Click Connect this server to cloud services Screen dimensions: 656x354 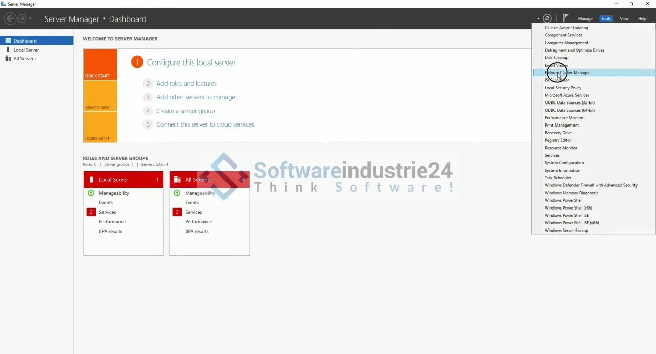(205, 124)
